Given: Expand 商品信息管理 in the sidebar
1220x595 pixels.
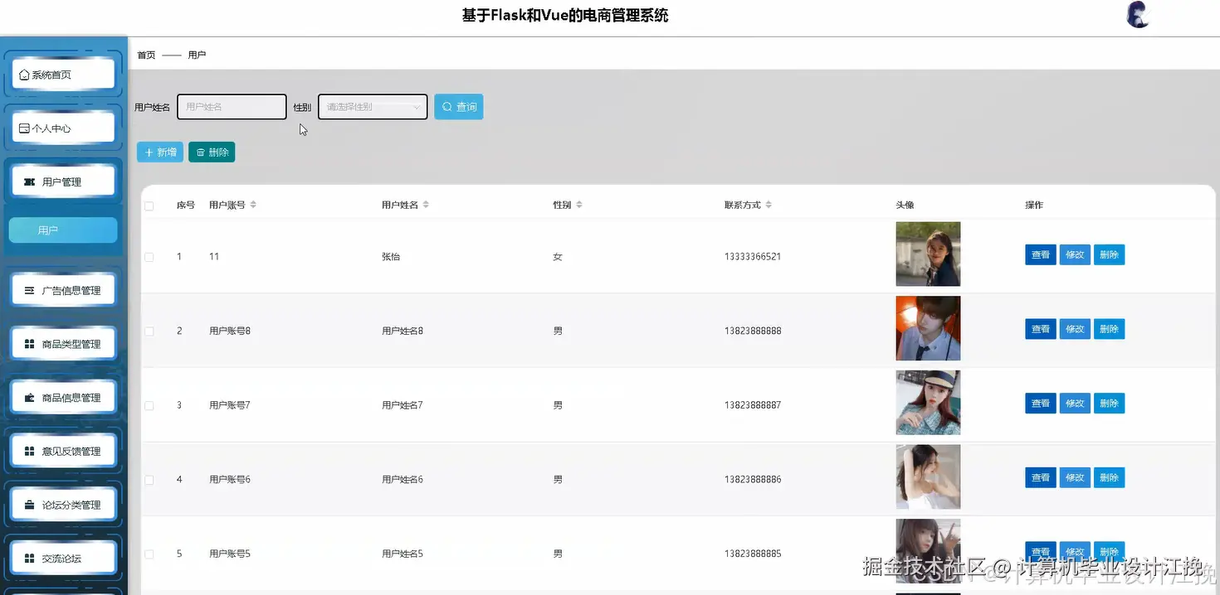Looking at the screenshot, I should (63, 398).
